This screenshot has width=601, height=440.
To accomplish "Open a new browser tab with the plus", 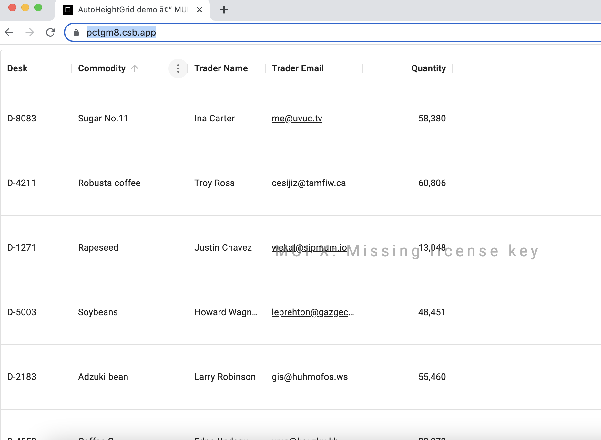I will (224, 10).
